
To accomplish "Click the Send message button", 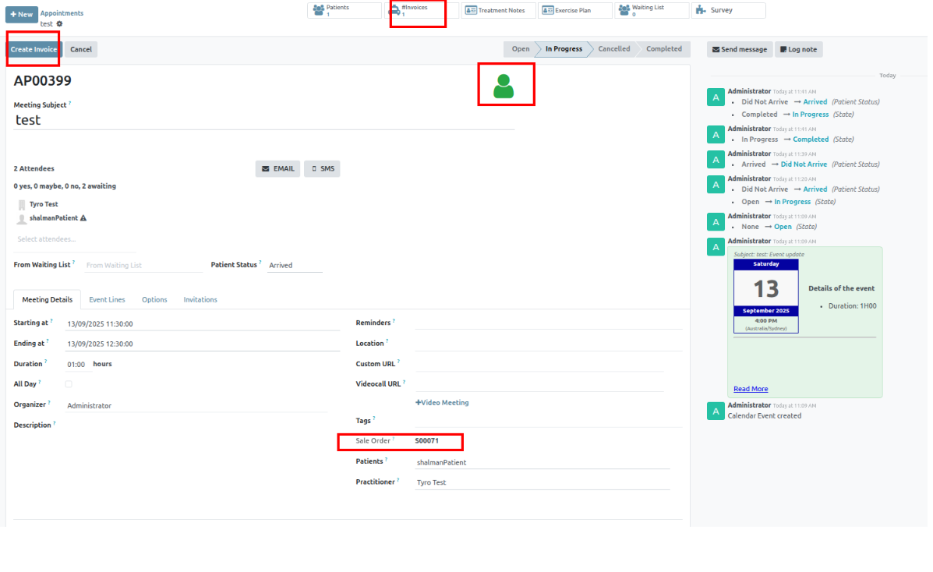I will (x=739, y=50).
